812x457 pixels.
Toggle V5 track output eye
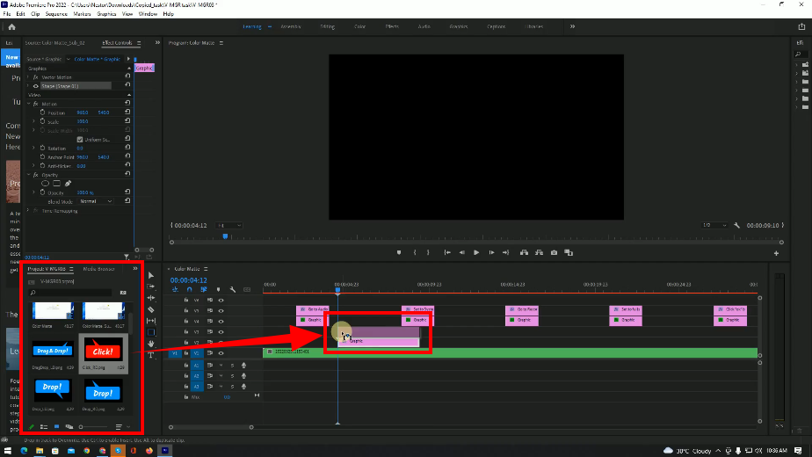(x=221, y=311)
